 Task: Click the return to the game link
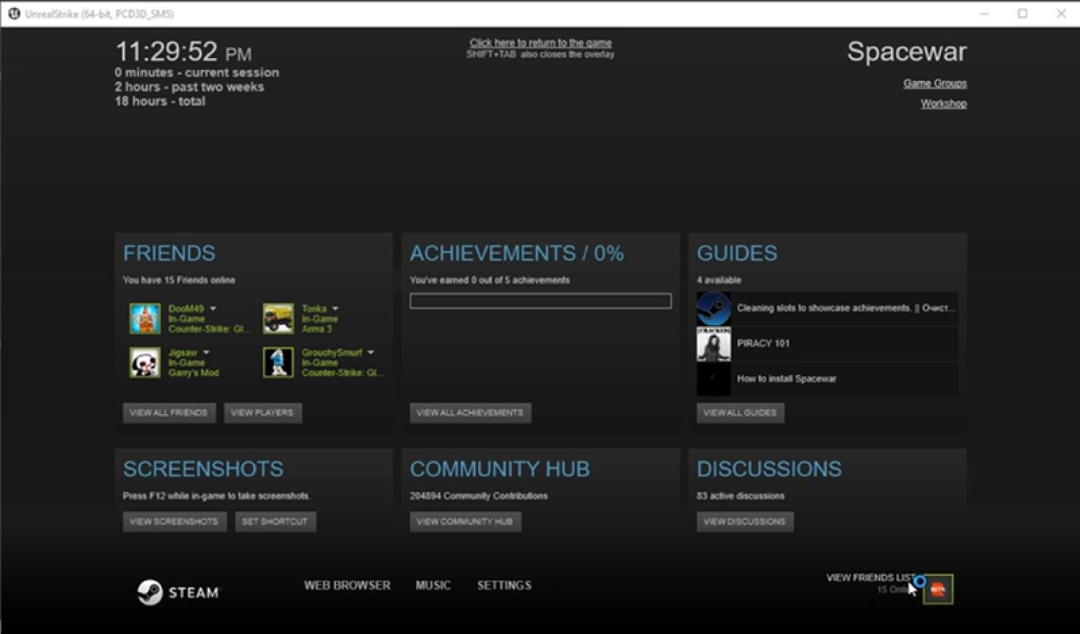[x=540, y=43]
